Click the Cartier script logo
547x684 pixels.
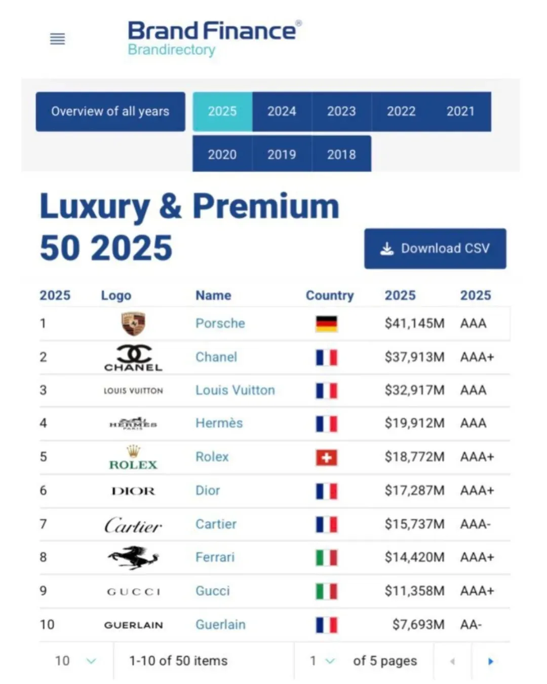[133, 525]
